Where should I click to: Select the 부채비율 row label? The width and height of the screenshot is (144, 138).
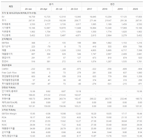pos(6,95)
